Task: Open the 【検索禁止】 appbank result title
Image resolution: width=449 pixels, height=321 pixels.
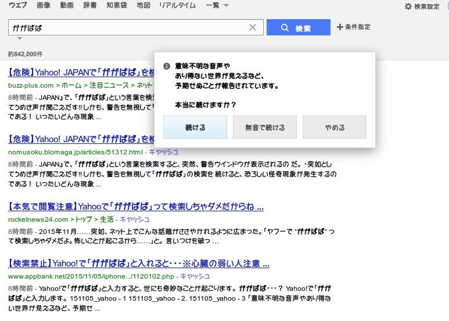Action: pyautogui.click(x=139, y=263)
